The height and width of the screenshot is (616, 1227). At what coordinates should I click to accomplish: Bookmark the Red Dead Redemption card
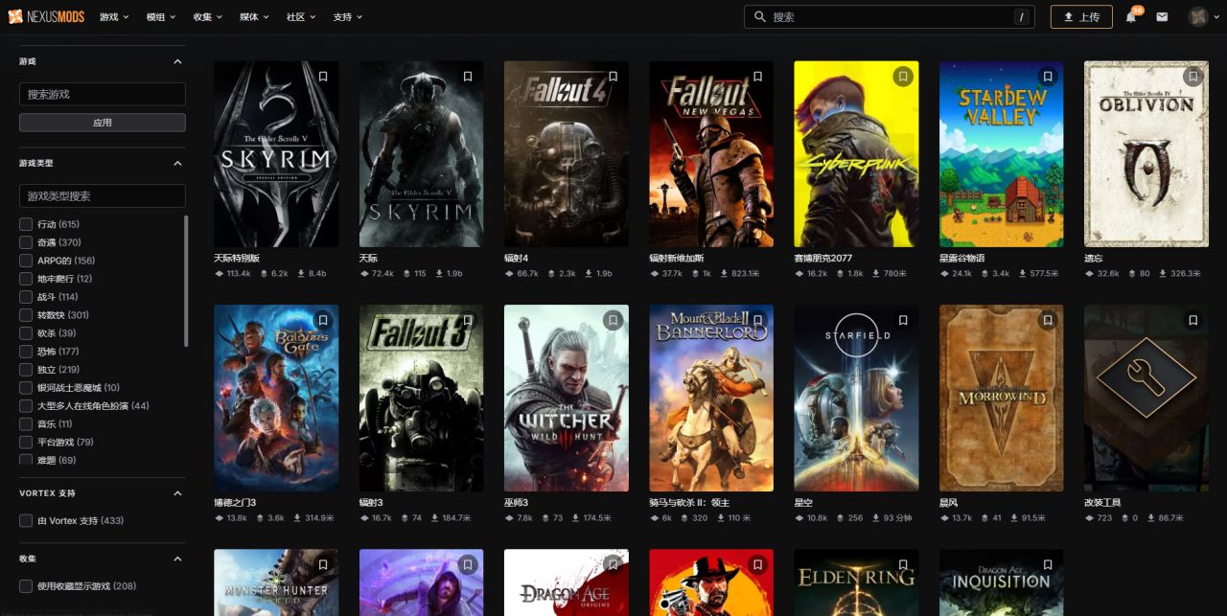[757, 564]
